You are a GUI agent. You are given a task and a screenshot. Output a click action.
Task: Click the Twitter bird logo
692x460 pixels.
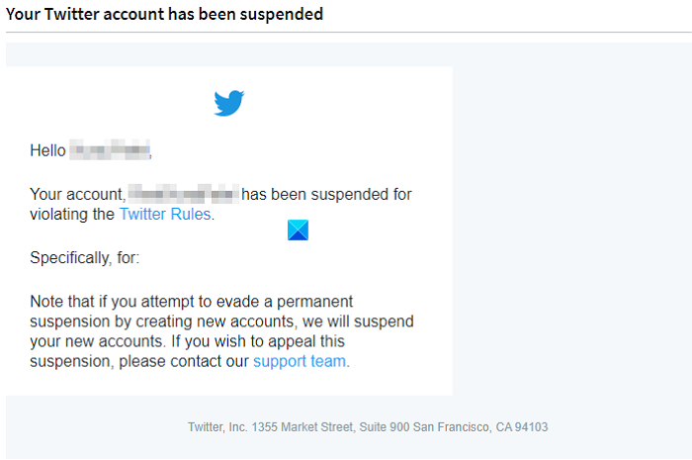point(228,103)
